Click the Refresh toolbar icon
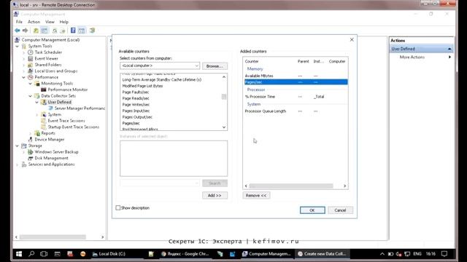 coord(55,31)
